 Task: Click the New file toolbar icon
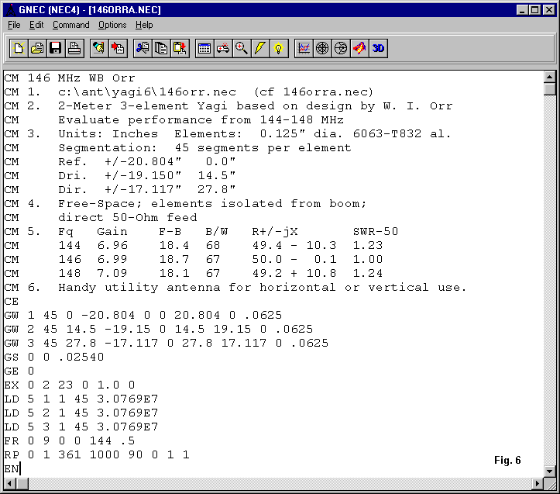pos(19,49)
